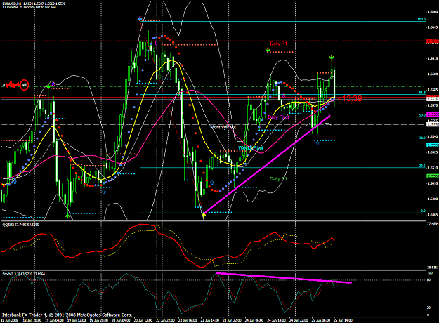
Task: Click the Stoch indicator window label
Action: (x=24, y=274)
